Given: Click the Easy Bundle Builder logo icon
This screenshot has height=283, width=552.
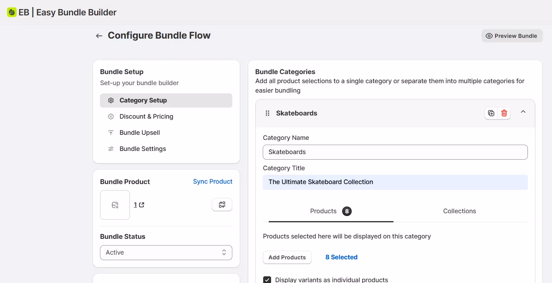Looking at the screenshot, I should click(12, 12).
